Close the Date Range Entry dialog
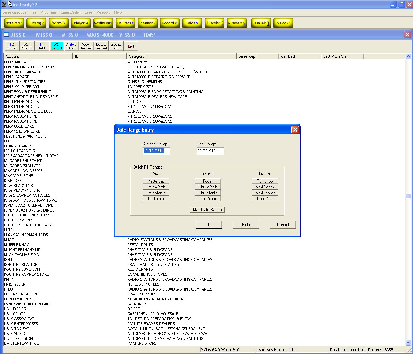 pyautogui.click(x=295, y=129)
